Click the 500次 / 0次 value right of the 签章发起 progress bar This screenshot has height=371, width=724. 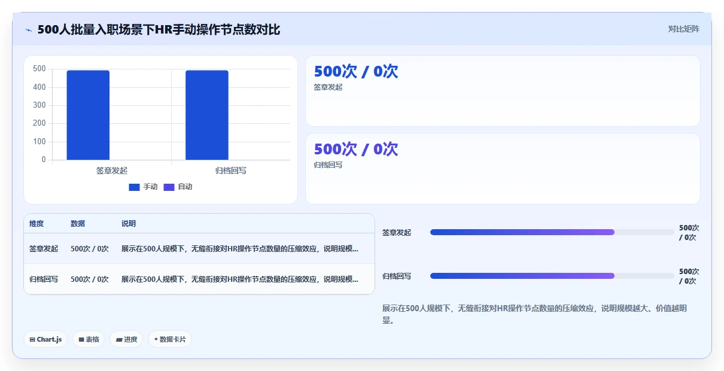pyautogui.click(x=689, y=232)
